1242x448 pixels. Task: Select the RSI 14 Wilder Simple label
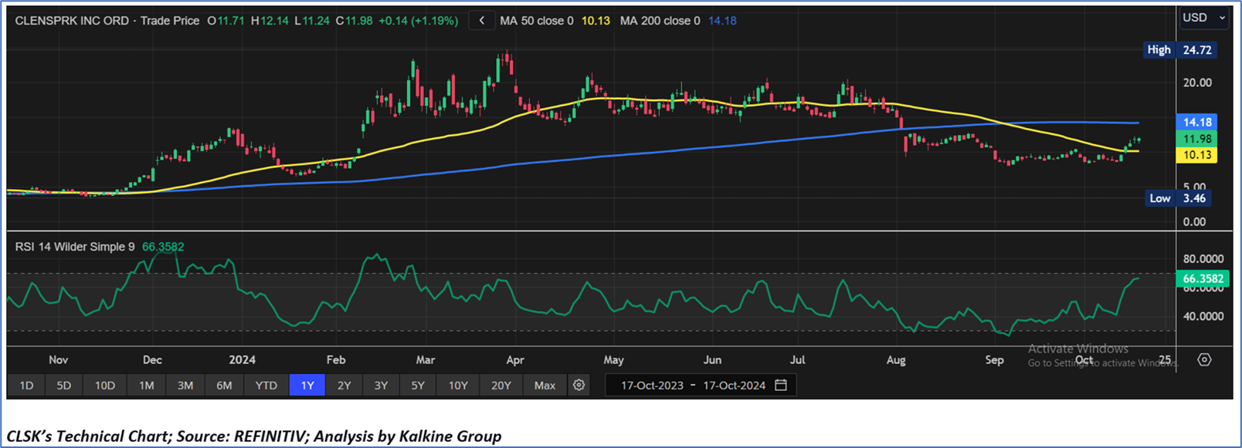click(x=75, y=247)
